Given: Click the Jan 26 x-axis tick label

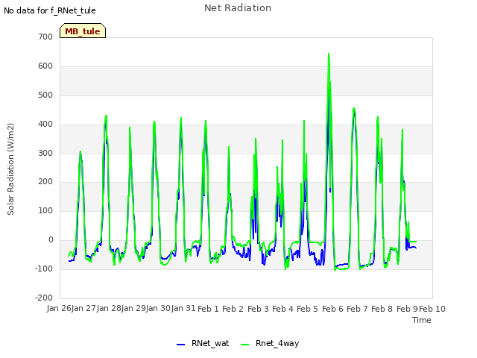Looking at the screenshot, I should (60, 308).
